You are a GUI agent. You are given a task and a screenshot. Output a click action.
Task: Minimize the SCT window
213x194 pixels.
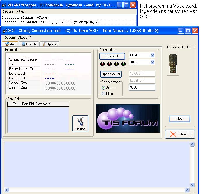pos(181,31)
